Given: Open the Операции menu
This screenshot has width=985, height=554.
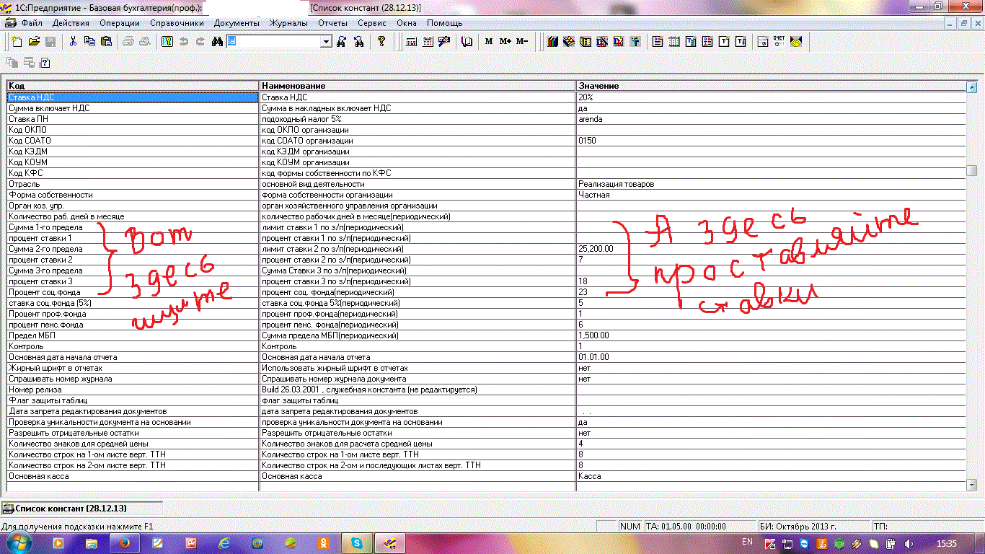Looking at the screenshot, I should point(120,23).
